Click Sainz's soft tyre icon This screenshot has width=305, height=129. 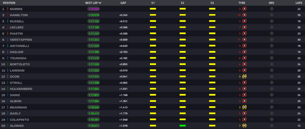245,95
